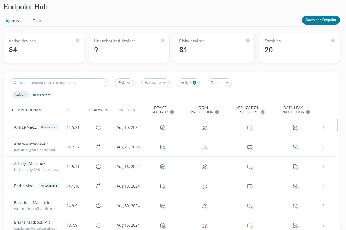Remove the Active filter chip
The width and height of the screenshot is (346, 230).
pos(26,95)
